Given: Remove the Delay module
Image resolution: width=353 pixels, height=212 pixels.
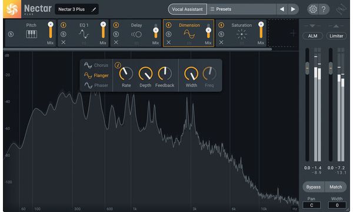Looking at the screenshot, I should point(116,42).
